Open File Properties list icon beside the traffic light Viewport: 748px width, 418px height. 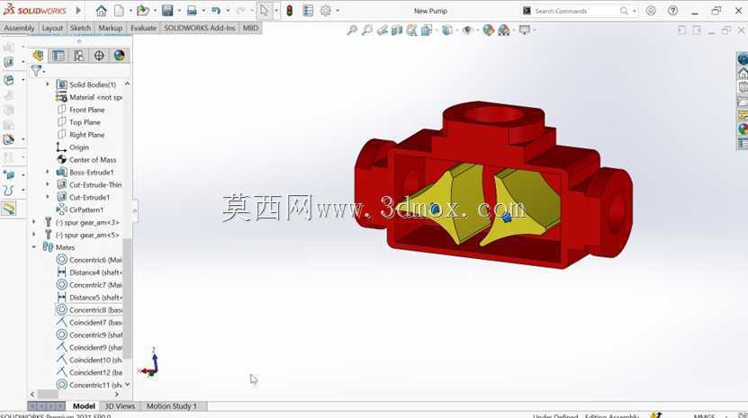308,11
